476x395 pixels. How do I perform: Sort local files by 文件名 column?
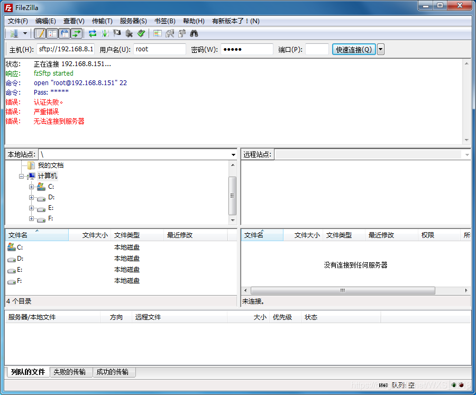click(x=37, y=235)
